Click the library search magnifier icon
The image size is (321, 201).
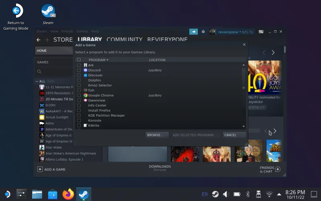pos(39,72)
